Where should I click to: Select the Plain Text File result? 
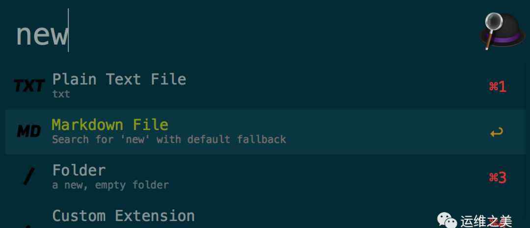coord(265,86)
